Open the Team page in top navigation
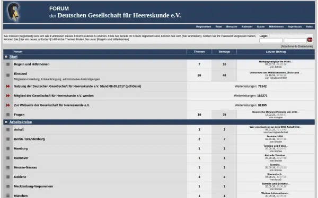The height and width of the screenshot is (198, 318). 218,27
